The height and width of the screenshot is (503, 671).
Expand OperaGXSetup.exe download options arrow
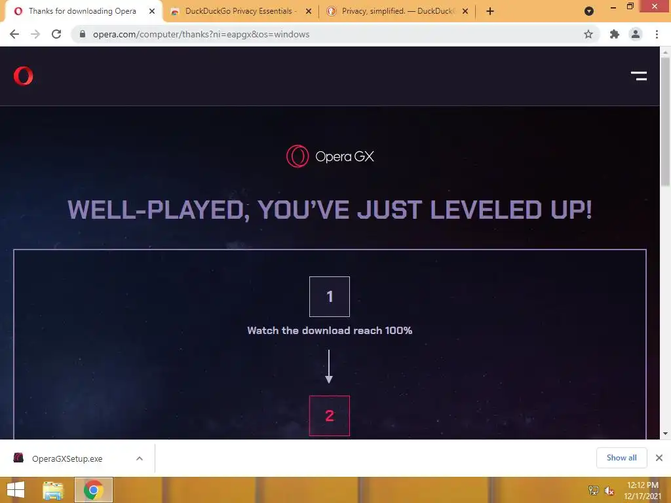[140, 458]
